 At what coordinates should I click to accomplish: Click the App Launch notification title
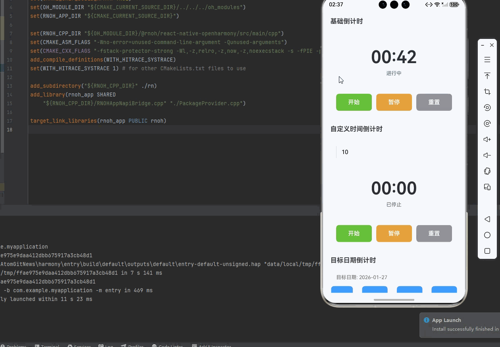coord(446,320)
